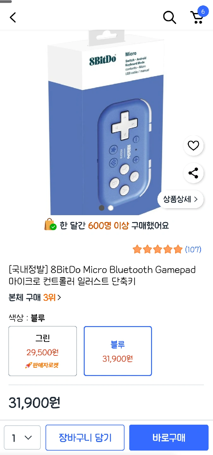The width and height of the screenshot is (213, 455).
Task: Open the quantity dropdown
Action: coord(22,438)
